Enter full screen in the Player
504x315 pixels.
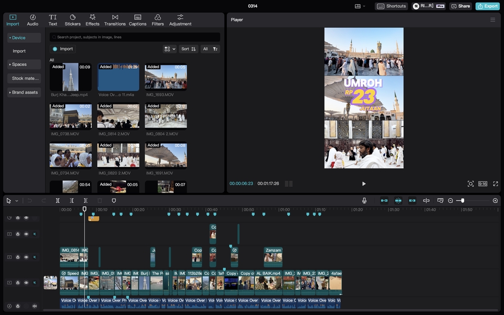(x=495, y=184)
